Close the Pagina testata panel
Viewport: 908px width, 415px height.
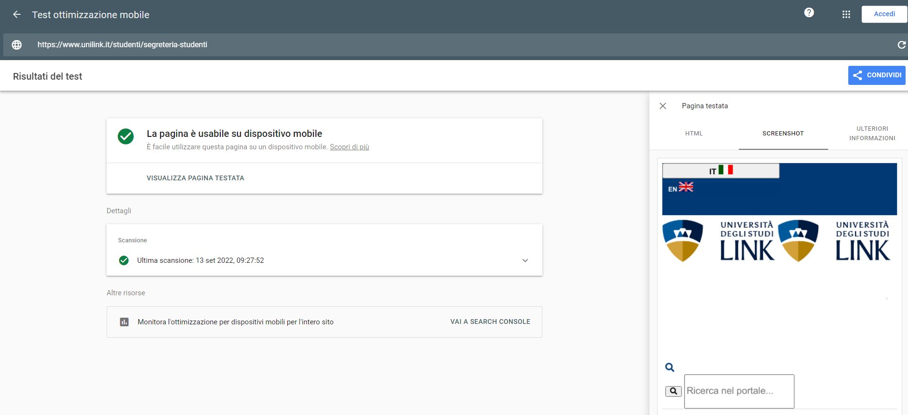tap(663, 106)
